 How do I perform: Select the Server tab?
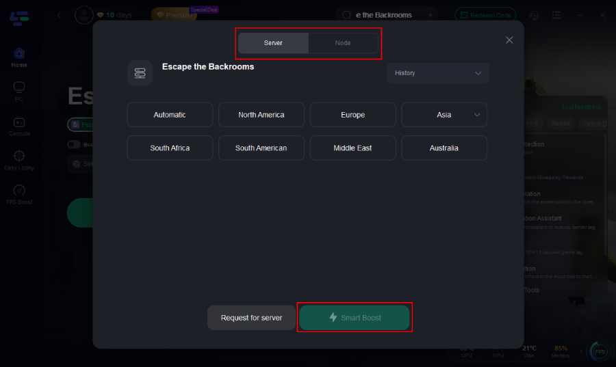273,43
